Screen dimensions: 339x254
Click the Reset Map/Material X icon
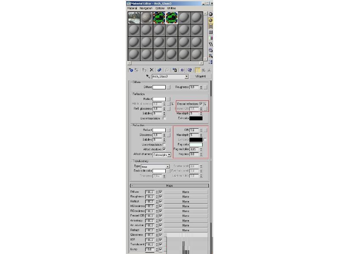coord(152,70)
